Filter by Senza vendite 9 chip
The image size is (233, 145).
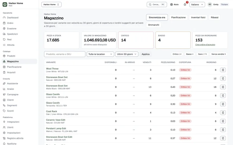coord(219,54)
